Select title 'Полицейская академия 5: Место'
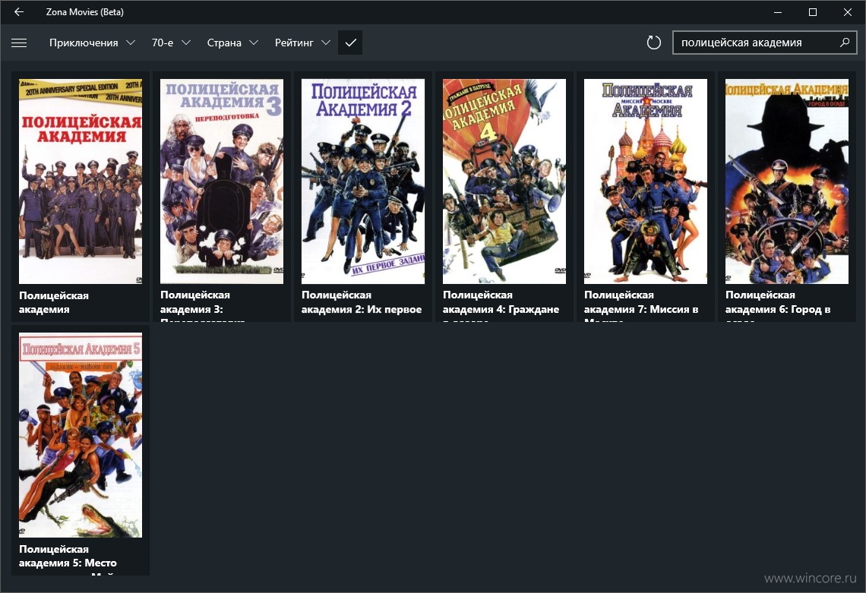Viewport: 866px width, 593px height. click(x=68, y=556)
